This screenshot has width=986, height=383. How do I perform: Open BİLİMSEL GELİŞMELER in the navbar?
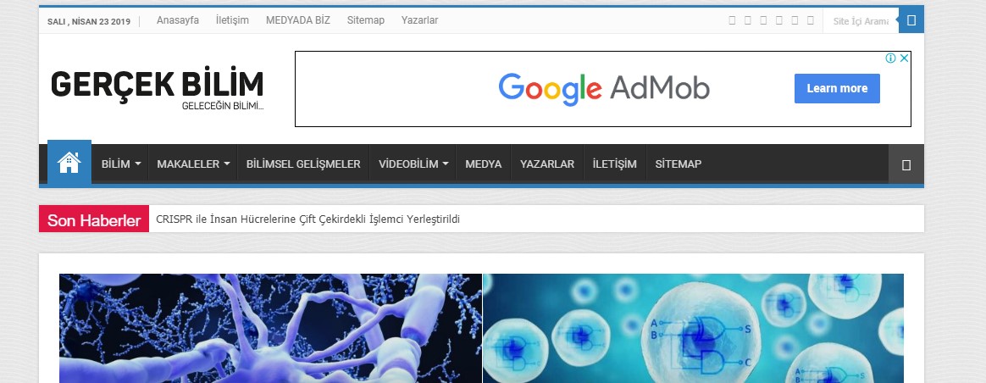[x=303, y=164]
